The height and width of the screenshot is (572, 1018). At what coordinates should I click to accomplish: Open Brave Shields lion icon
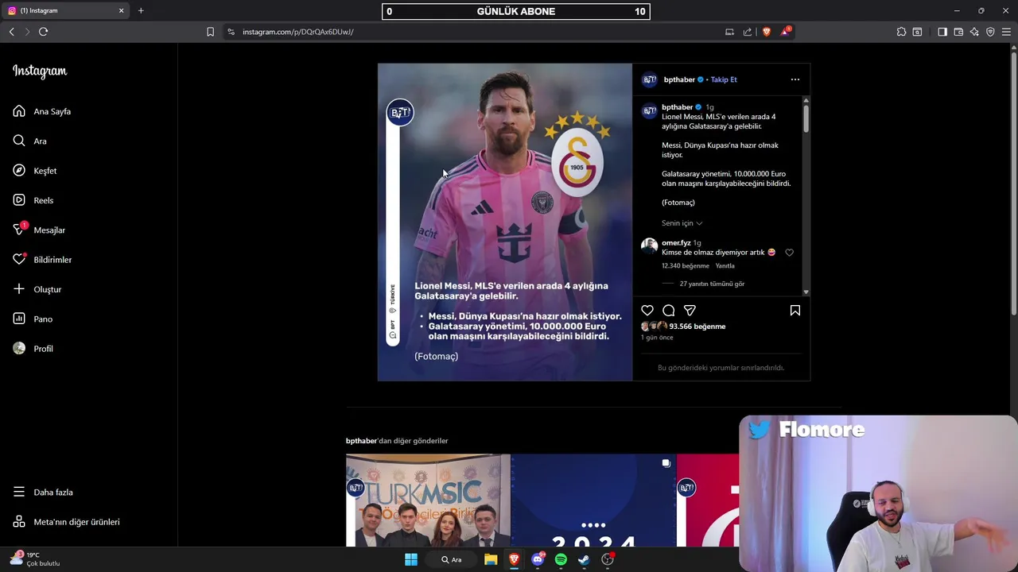pos(767,32)
